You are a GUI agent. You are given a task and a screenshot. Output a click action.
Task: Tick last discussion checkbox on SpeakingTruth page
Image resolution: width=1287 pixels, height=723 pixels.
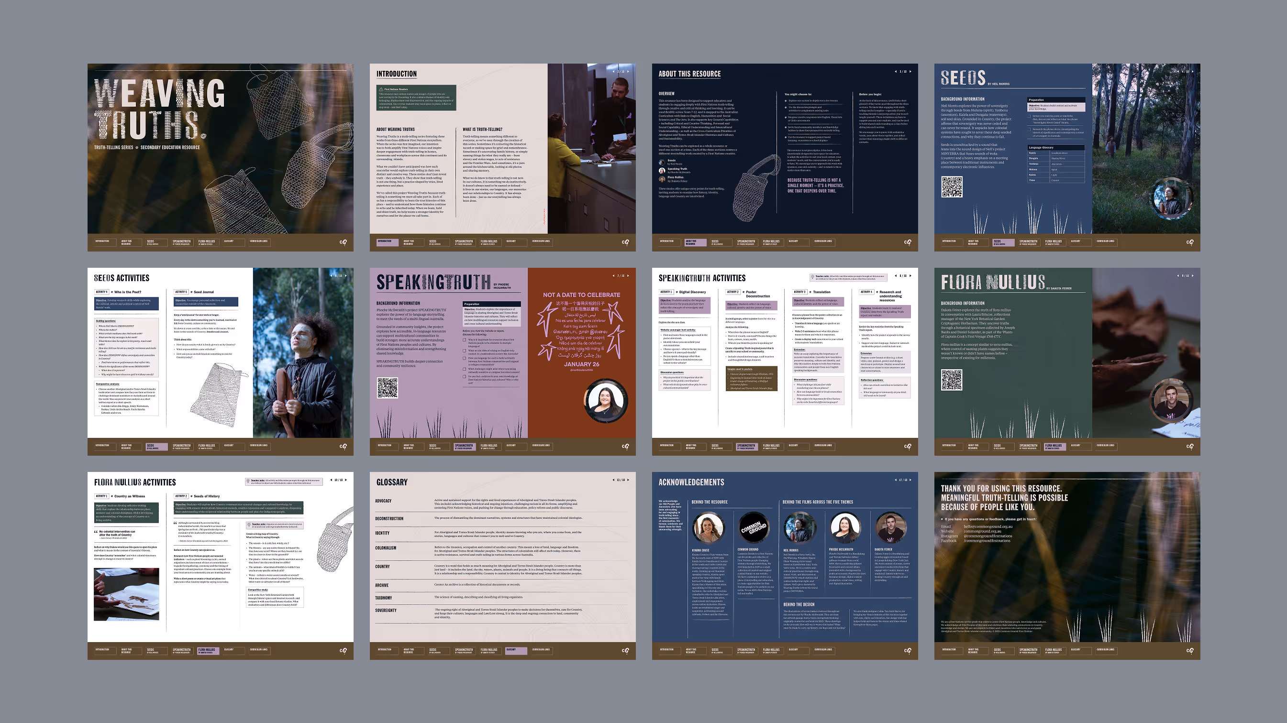465,376
